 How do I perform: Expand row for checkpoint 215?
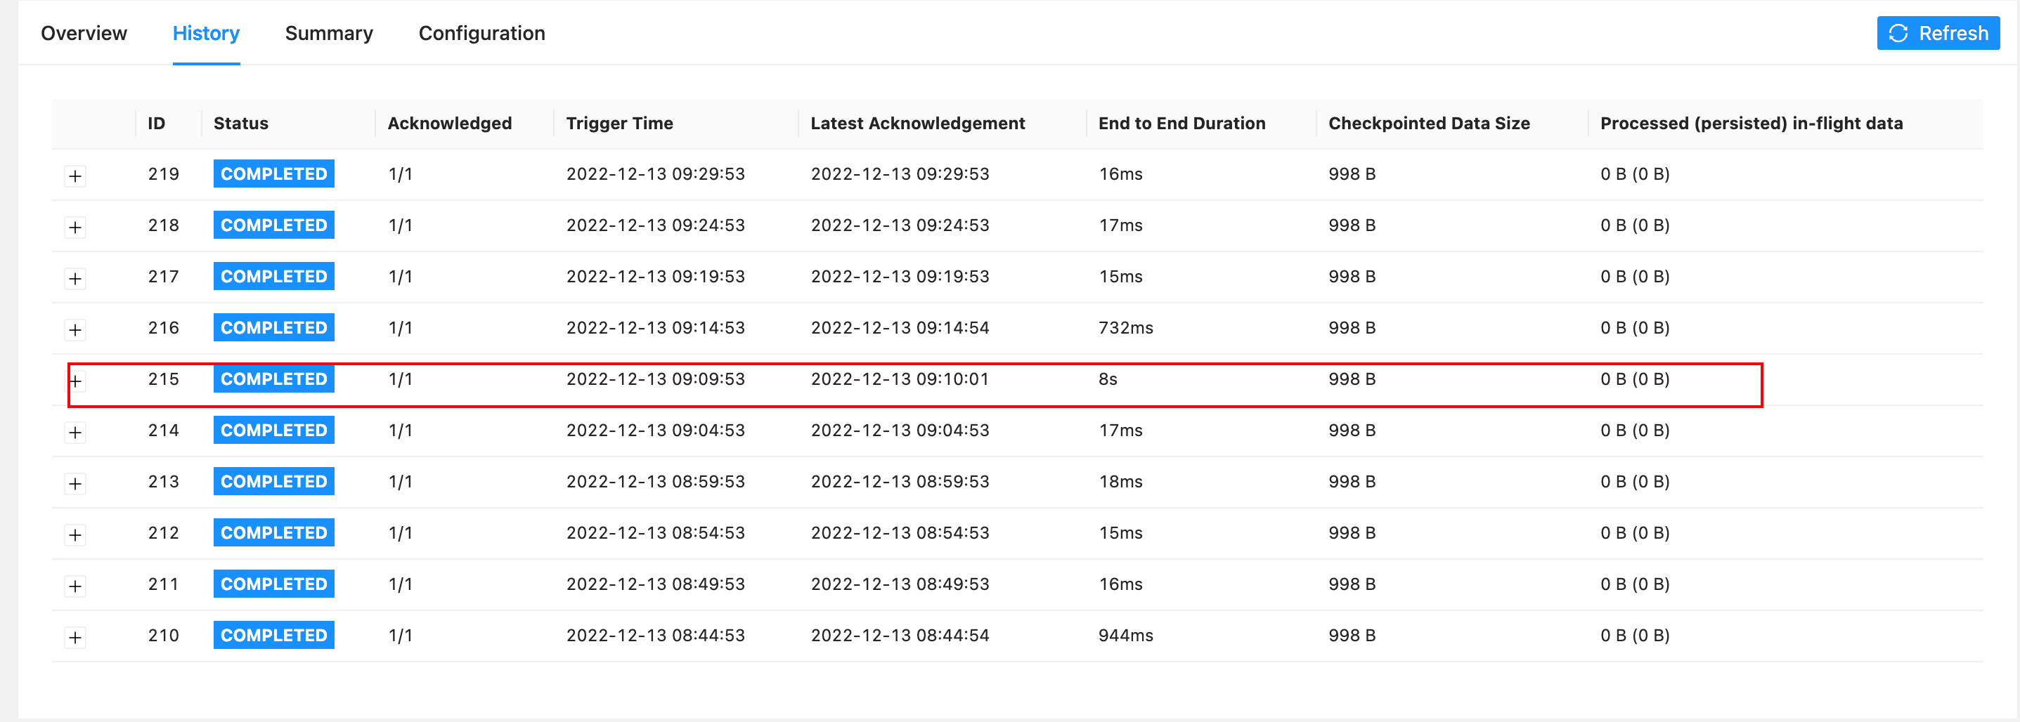click(75, 381)
